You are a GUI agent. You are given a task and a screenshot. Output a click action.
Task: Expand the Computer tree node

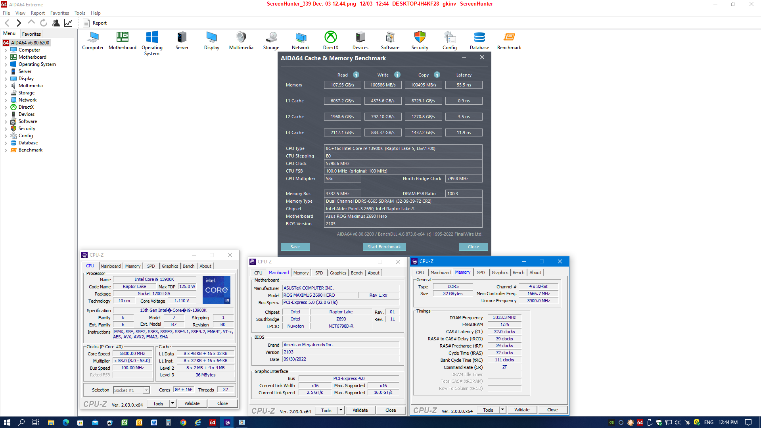(x=6, y=50)
